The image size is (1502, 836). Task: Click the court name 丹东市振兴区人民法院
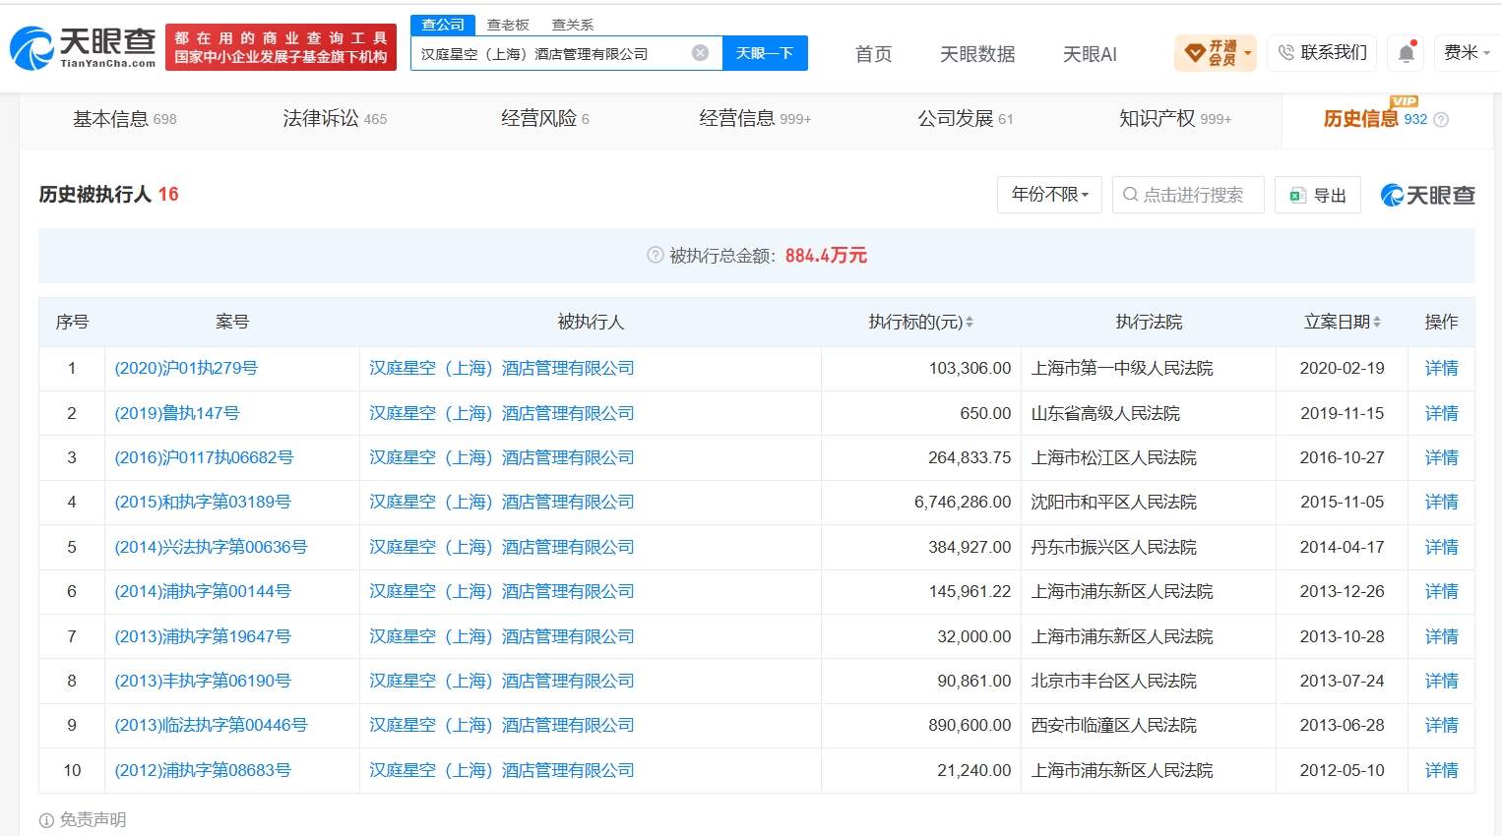point(1113,547)
